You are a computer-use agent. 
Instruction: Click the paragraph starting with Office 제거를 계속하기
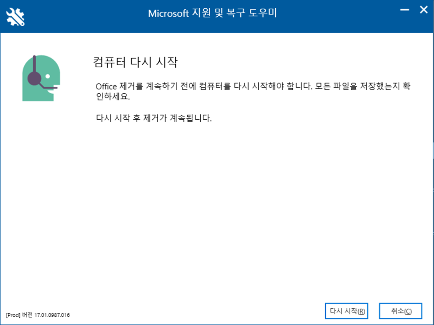253,91
